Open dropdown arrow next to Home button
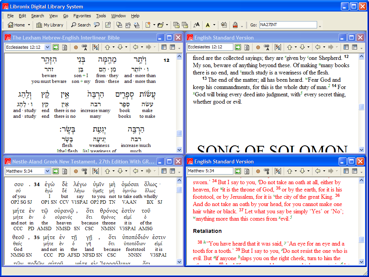Viewport: 369px width, 277px height. tap(28, 25)
